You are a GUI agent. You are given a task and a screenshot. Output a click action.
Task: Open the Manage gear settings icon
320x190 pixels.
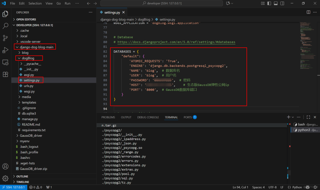pyautogui.click(x=5, y=178)
